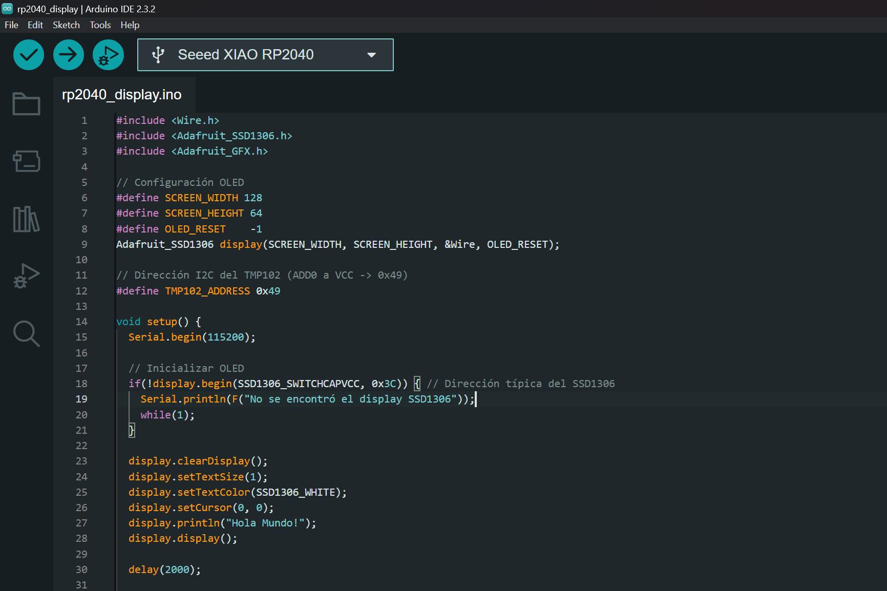Click the while(1); line
The width and height of the screenshot is (887, 591).
click(168, 415)
